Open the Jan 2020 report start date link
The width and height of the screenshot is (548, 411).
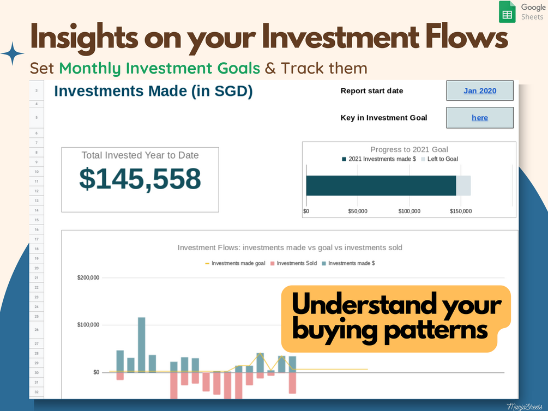click(480, 91)
